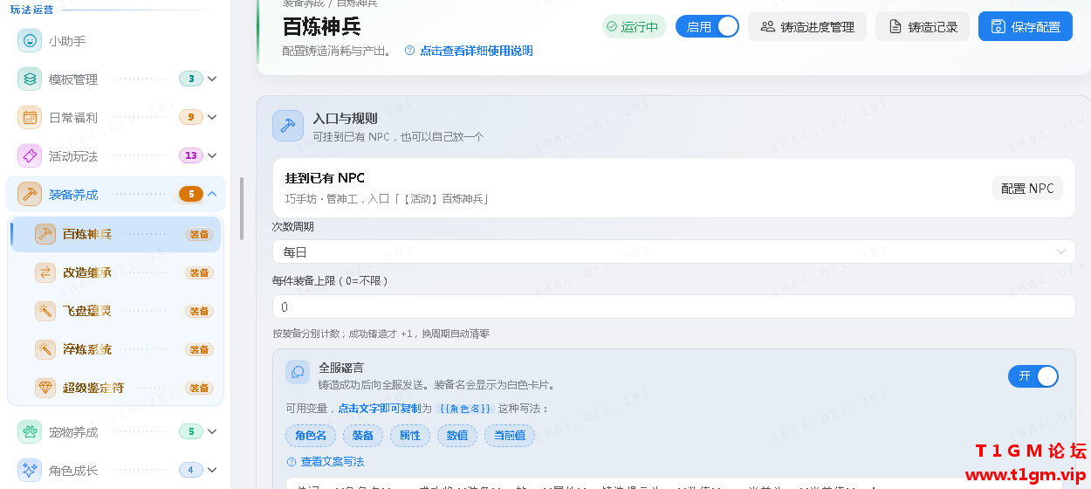Click the 保存配置 button
Image resolution: width=1091 pixels, height=489 pixels.
coord(1026,26)
